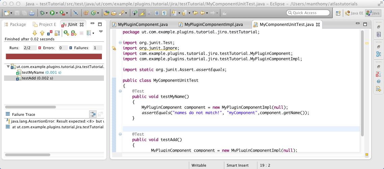Click the Quick Access search field
The image size is (384, 169).
[x=308, y=13]
